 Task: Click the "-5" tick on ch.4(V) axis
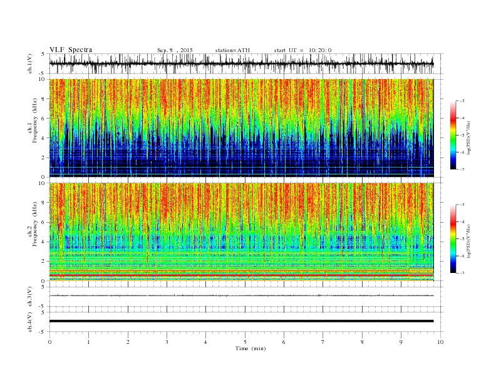pos(43,332)
